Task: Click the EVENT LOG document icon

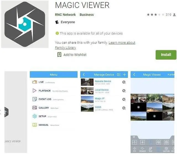Action: point(35,99)
